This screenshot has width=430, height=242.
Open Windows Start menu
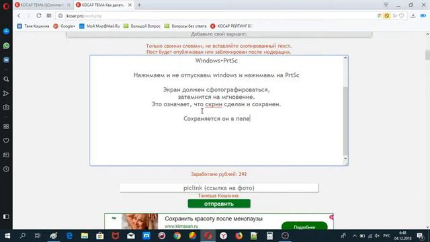7,236
